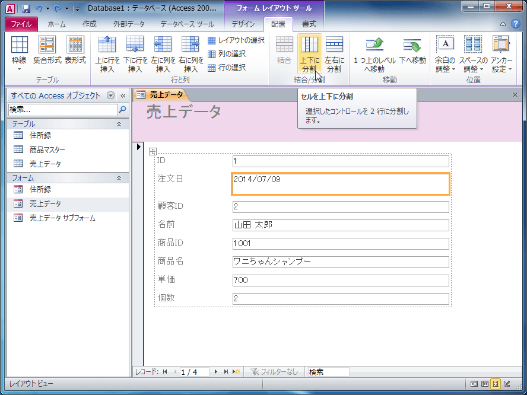Viewport: 527px width, 395px height.
Task: Click 行の選択 to select row
Action: point(227,68)
